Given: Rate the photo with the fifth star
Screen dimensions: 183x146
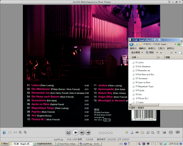Looking at the screenshot, I should tap(112, 133).
